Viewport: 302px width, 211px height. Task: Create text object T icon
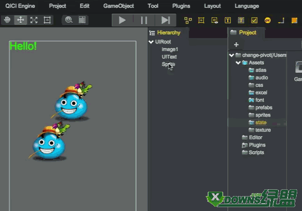pos(227,20)
